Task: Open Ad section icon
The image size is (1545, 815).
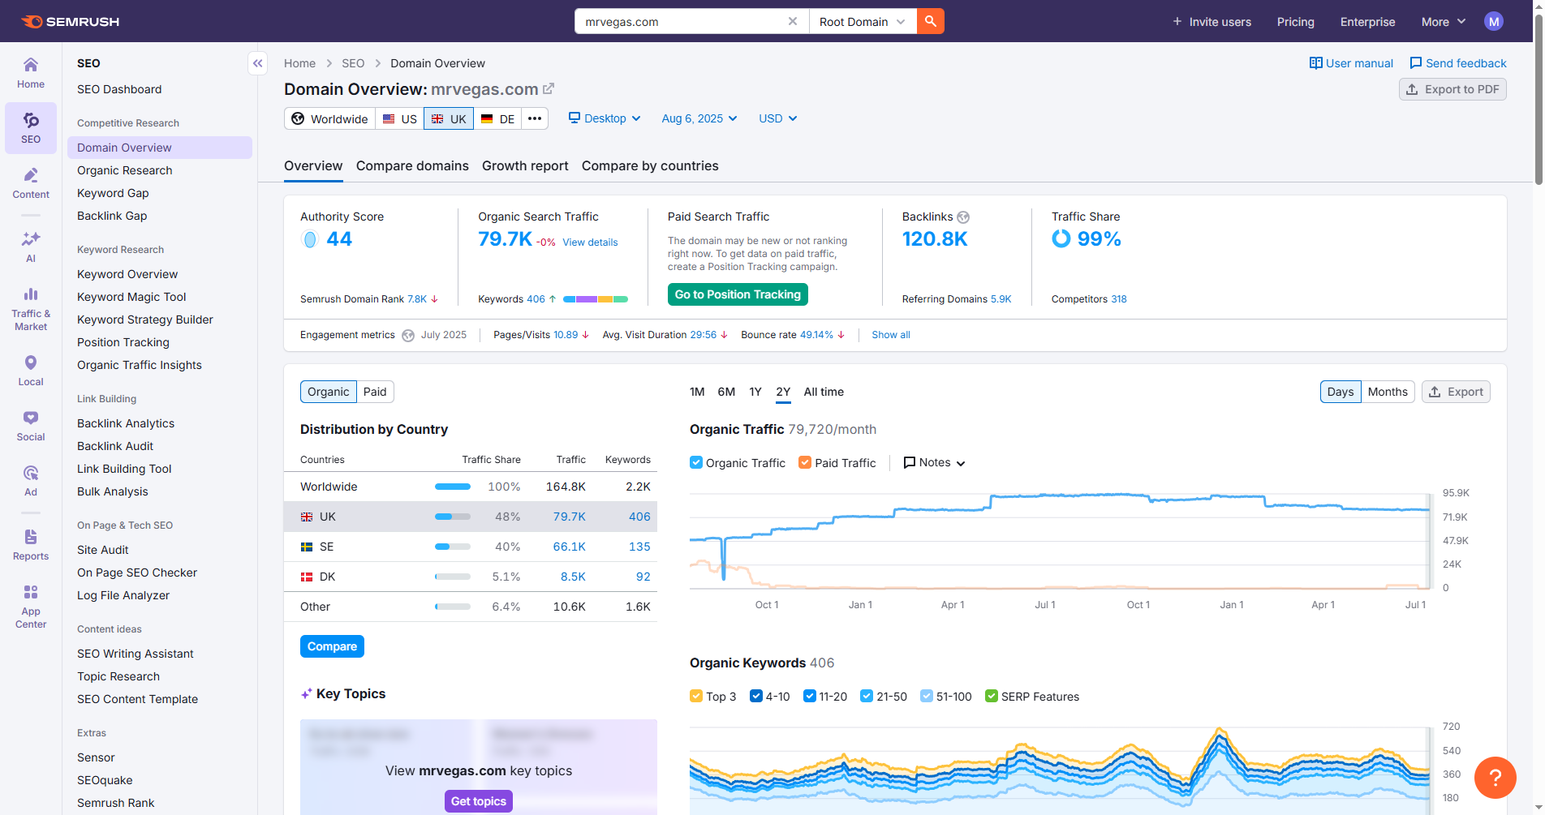Action: [x=31, y=481]
